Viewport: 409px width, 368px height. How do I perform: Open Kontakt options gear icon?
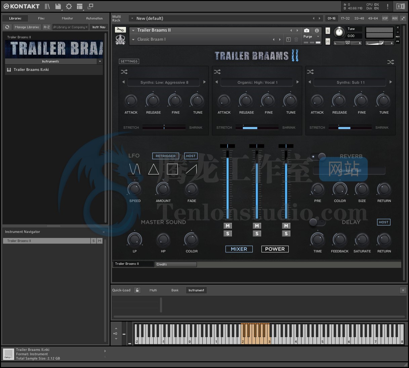pos(69,6)
